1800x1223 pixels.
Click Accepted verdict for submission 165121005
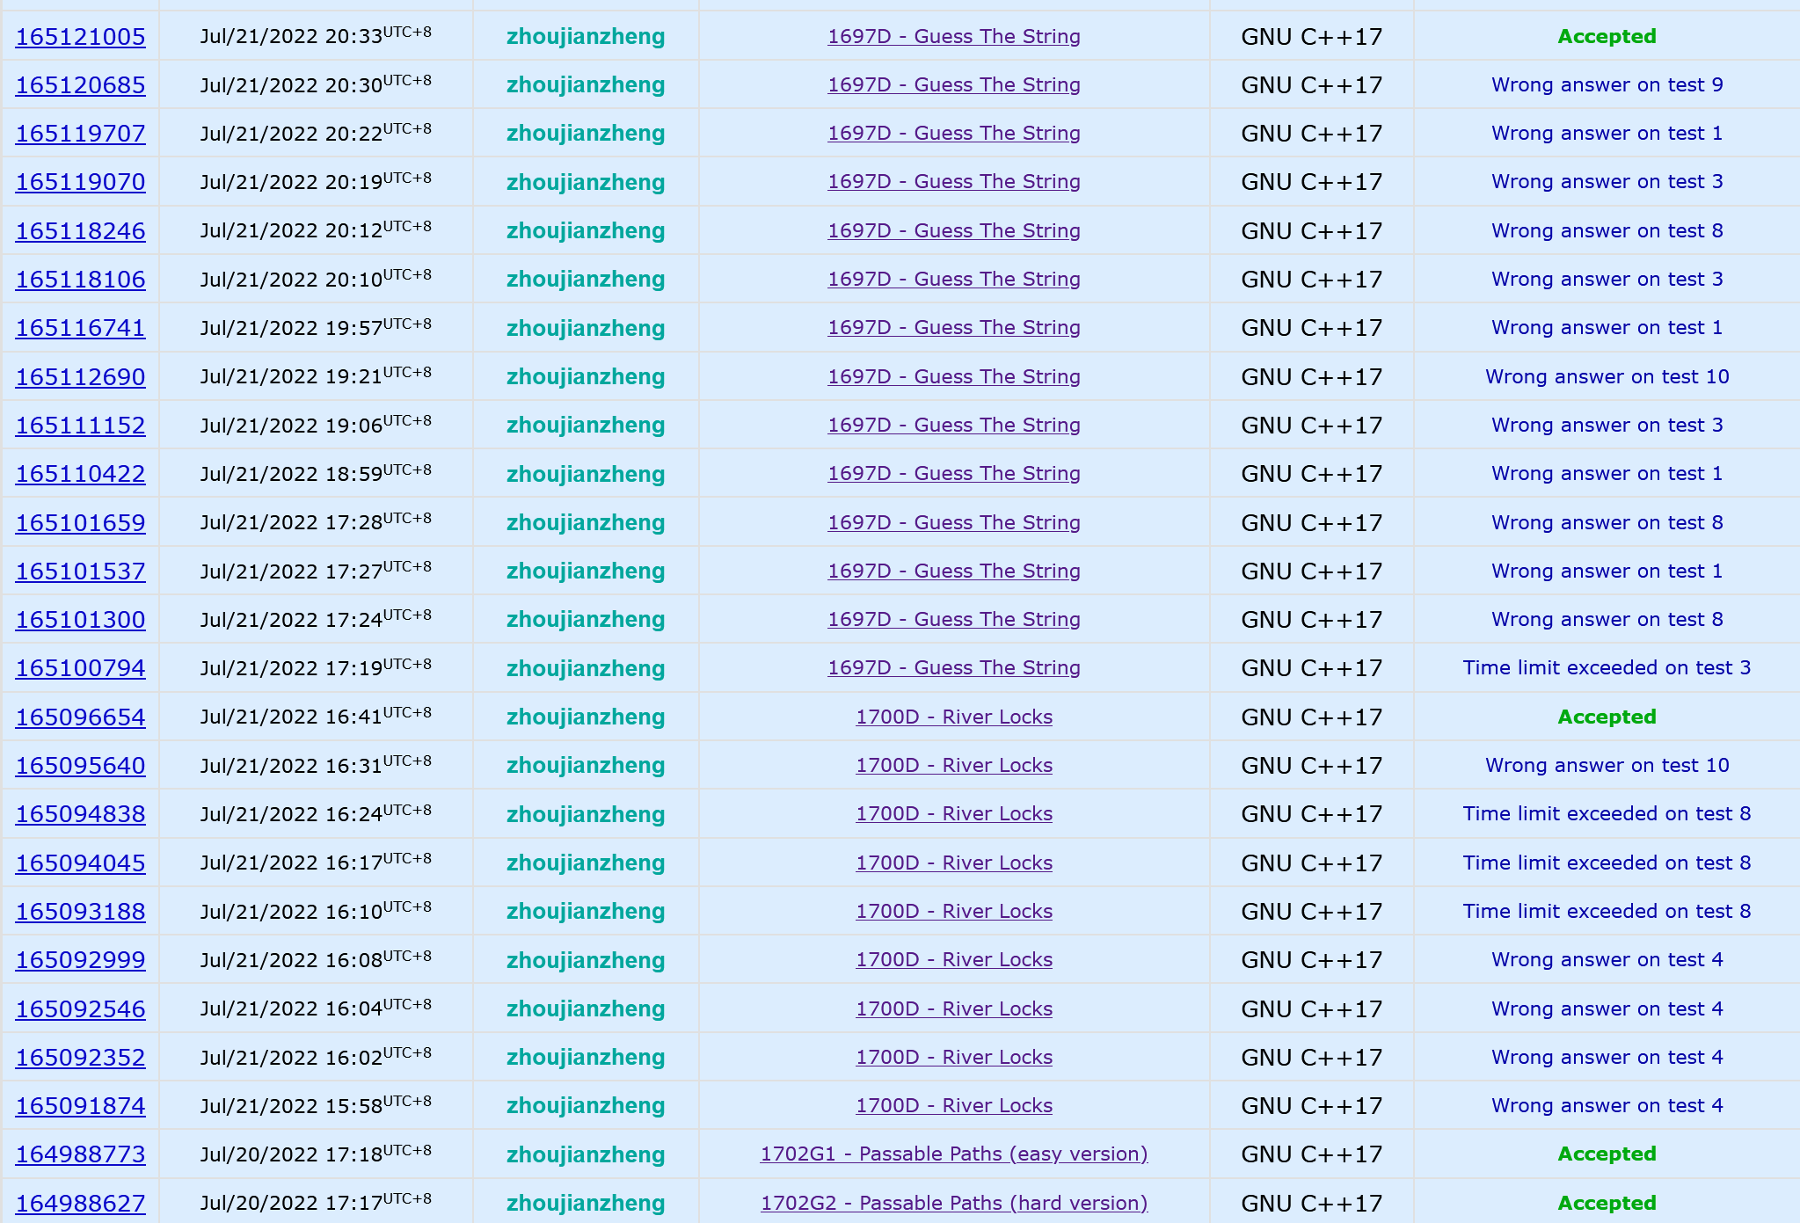pos(1607,37)
